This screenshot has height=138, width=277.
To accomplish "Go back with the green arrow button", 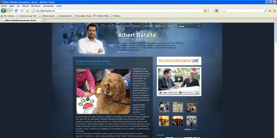I will 4,11.
